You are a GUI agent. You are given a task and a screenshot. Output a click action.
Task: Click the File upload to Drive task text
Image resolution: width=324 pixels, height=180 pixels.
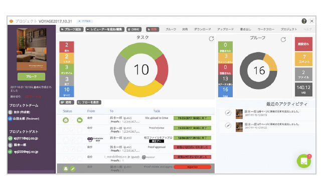[x=156, y=118]
